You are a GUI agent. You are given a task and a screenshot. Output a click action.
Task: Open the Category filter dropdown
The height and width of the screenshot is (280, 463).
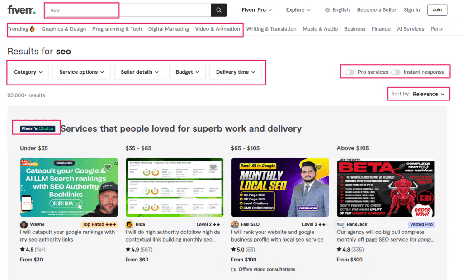click(28, 72)
